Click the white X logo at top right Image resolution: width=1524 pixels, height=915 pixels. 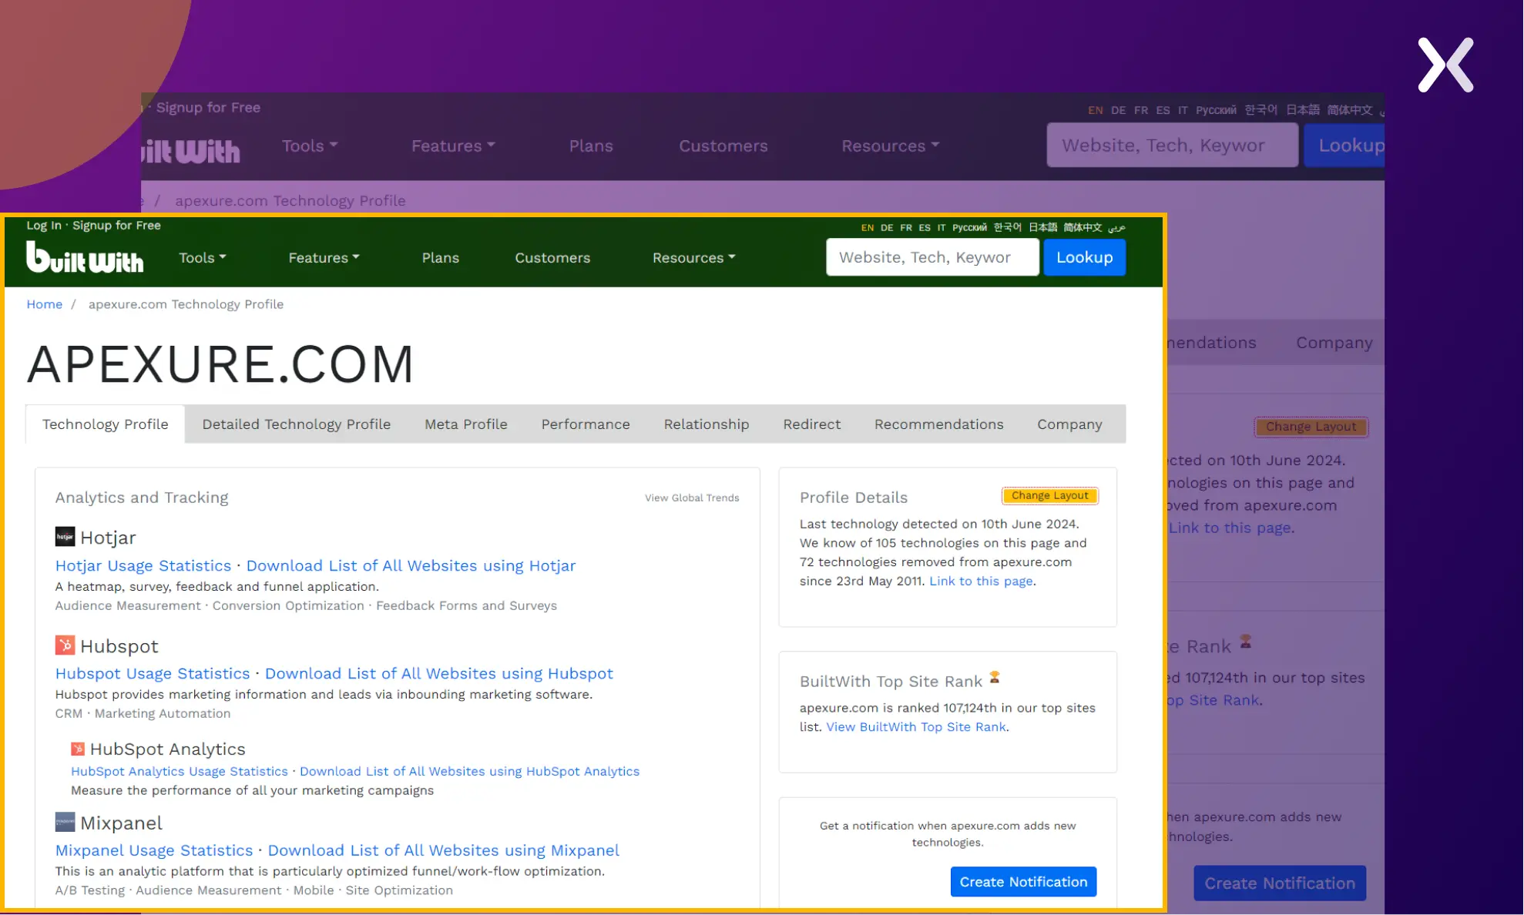click(1445, 65)
